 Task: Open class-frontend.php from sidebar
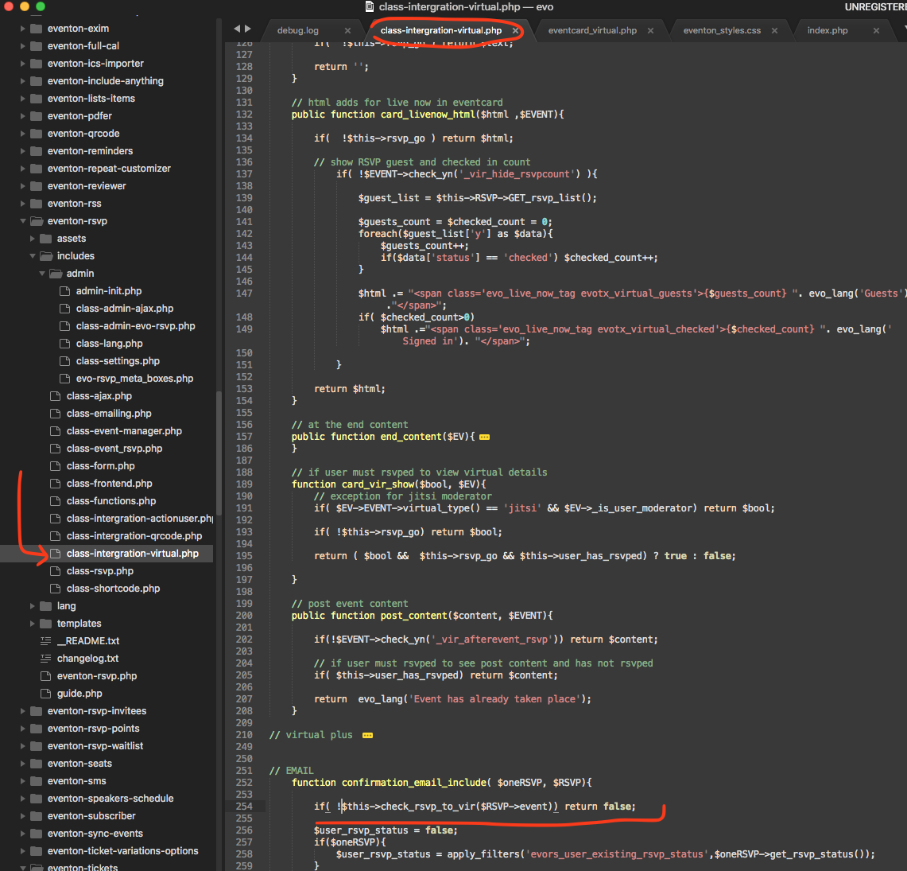tap(109, 484)
